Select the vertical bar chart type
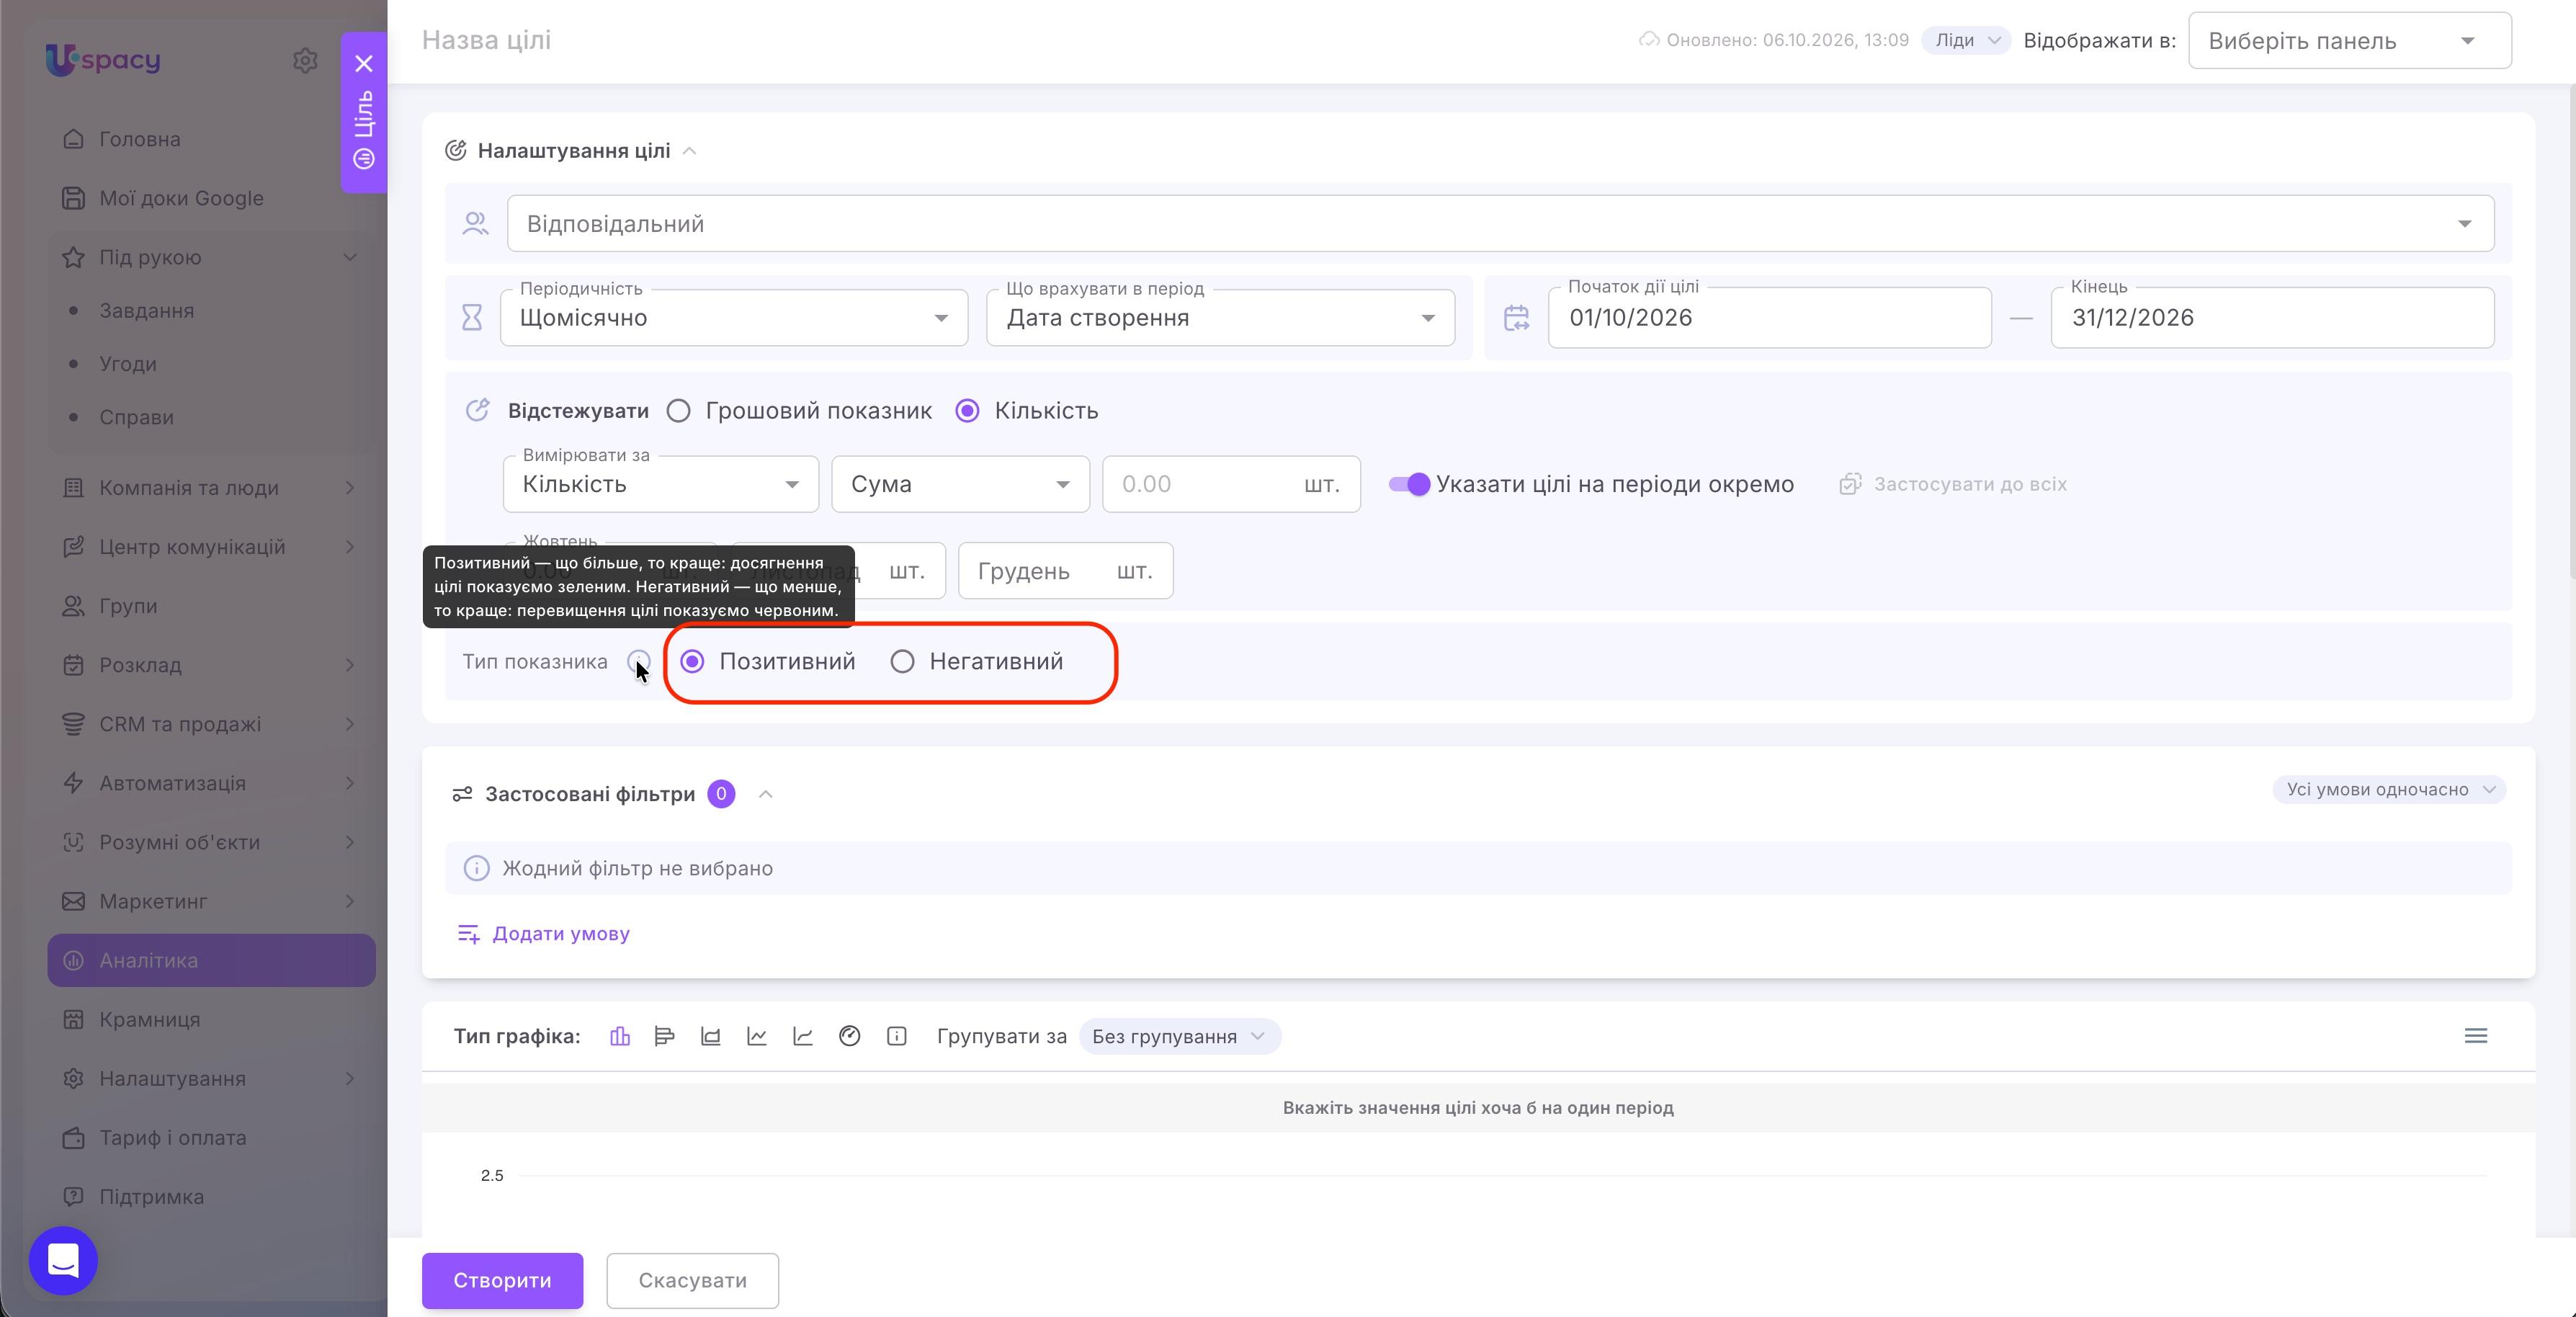2576x1317 pixels. (620, 1036)
